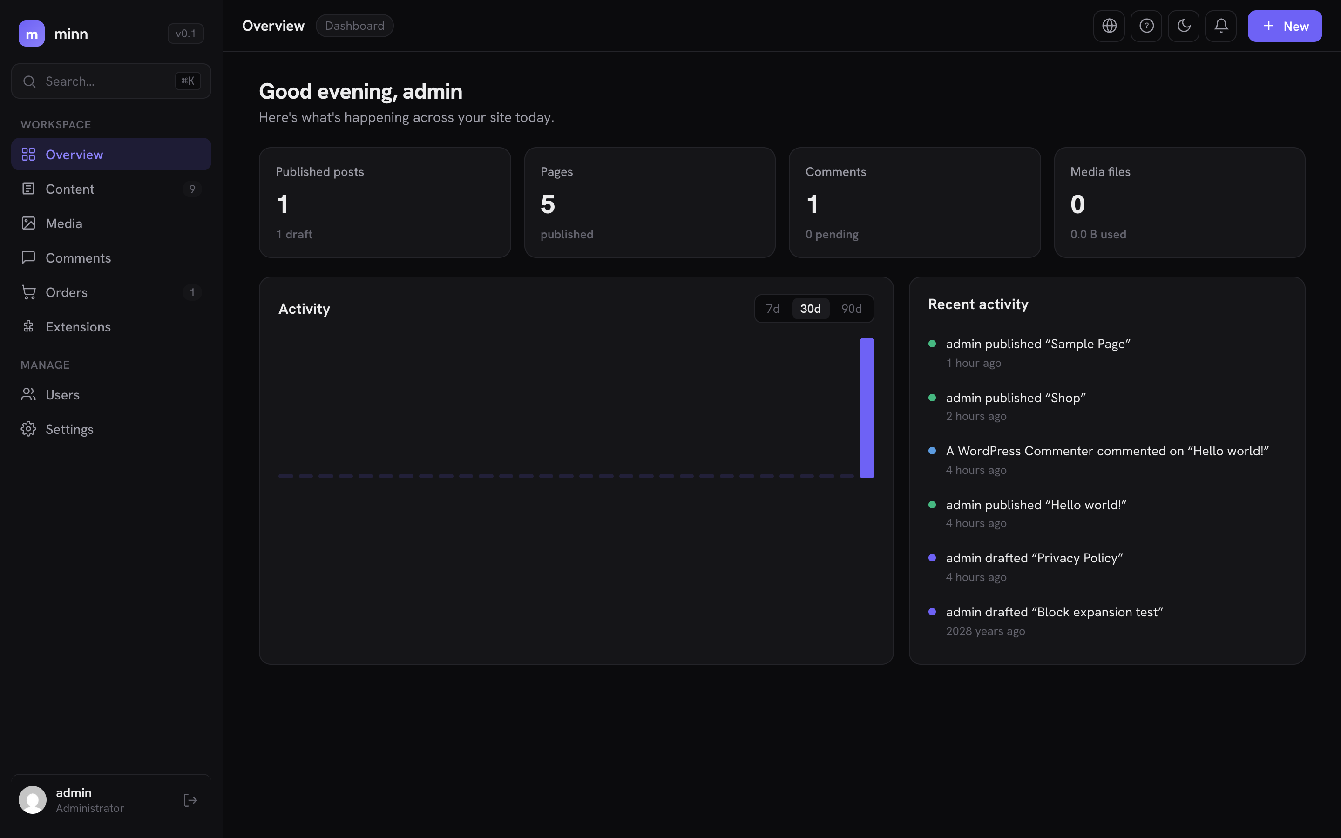Click the Administrator role label

pyautogui.click(x=90, y=808)
